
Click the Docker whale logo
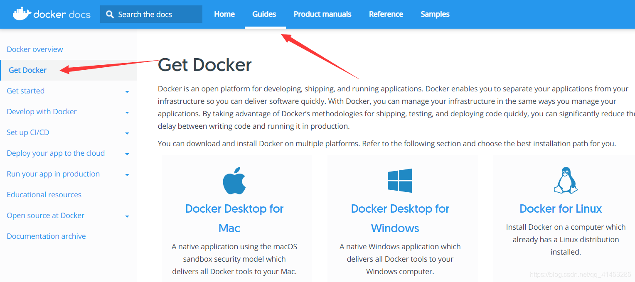click(x=22, y=14)
